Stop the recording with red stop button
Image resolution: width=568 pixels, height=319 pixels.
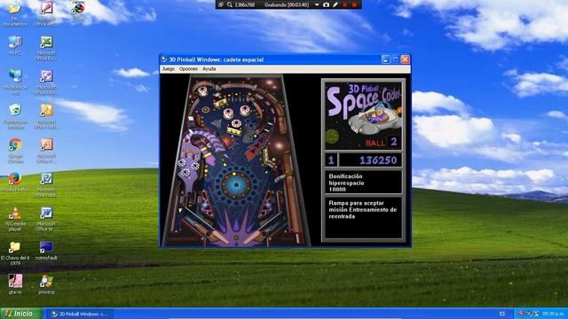(x=354, y=4)
